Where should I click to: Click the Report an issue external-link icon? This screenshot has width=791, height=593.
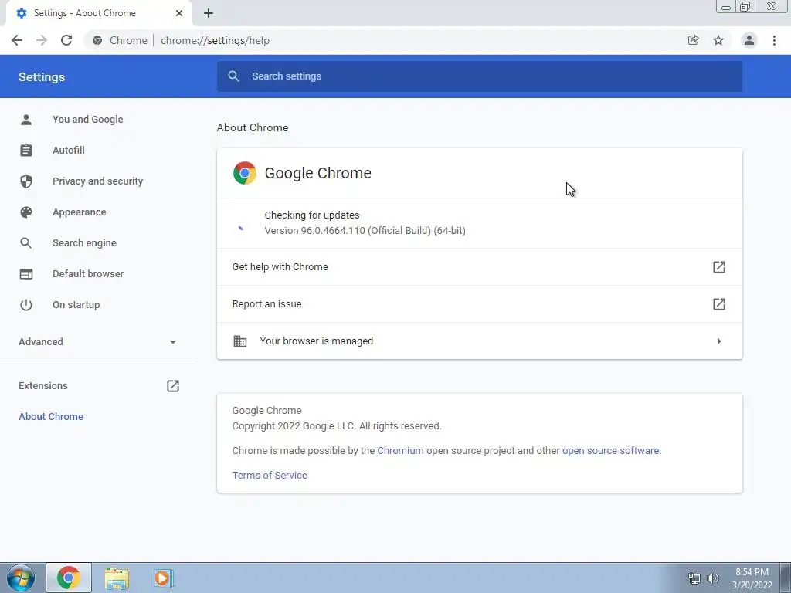(719, 304)
